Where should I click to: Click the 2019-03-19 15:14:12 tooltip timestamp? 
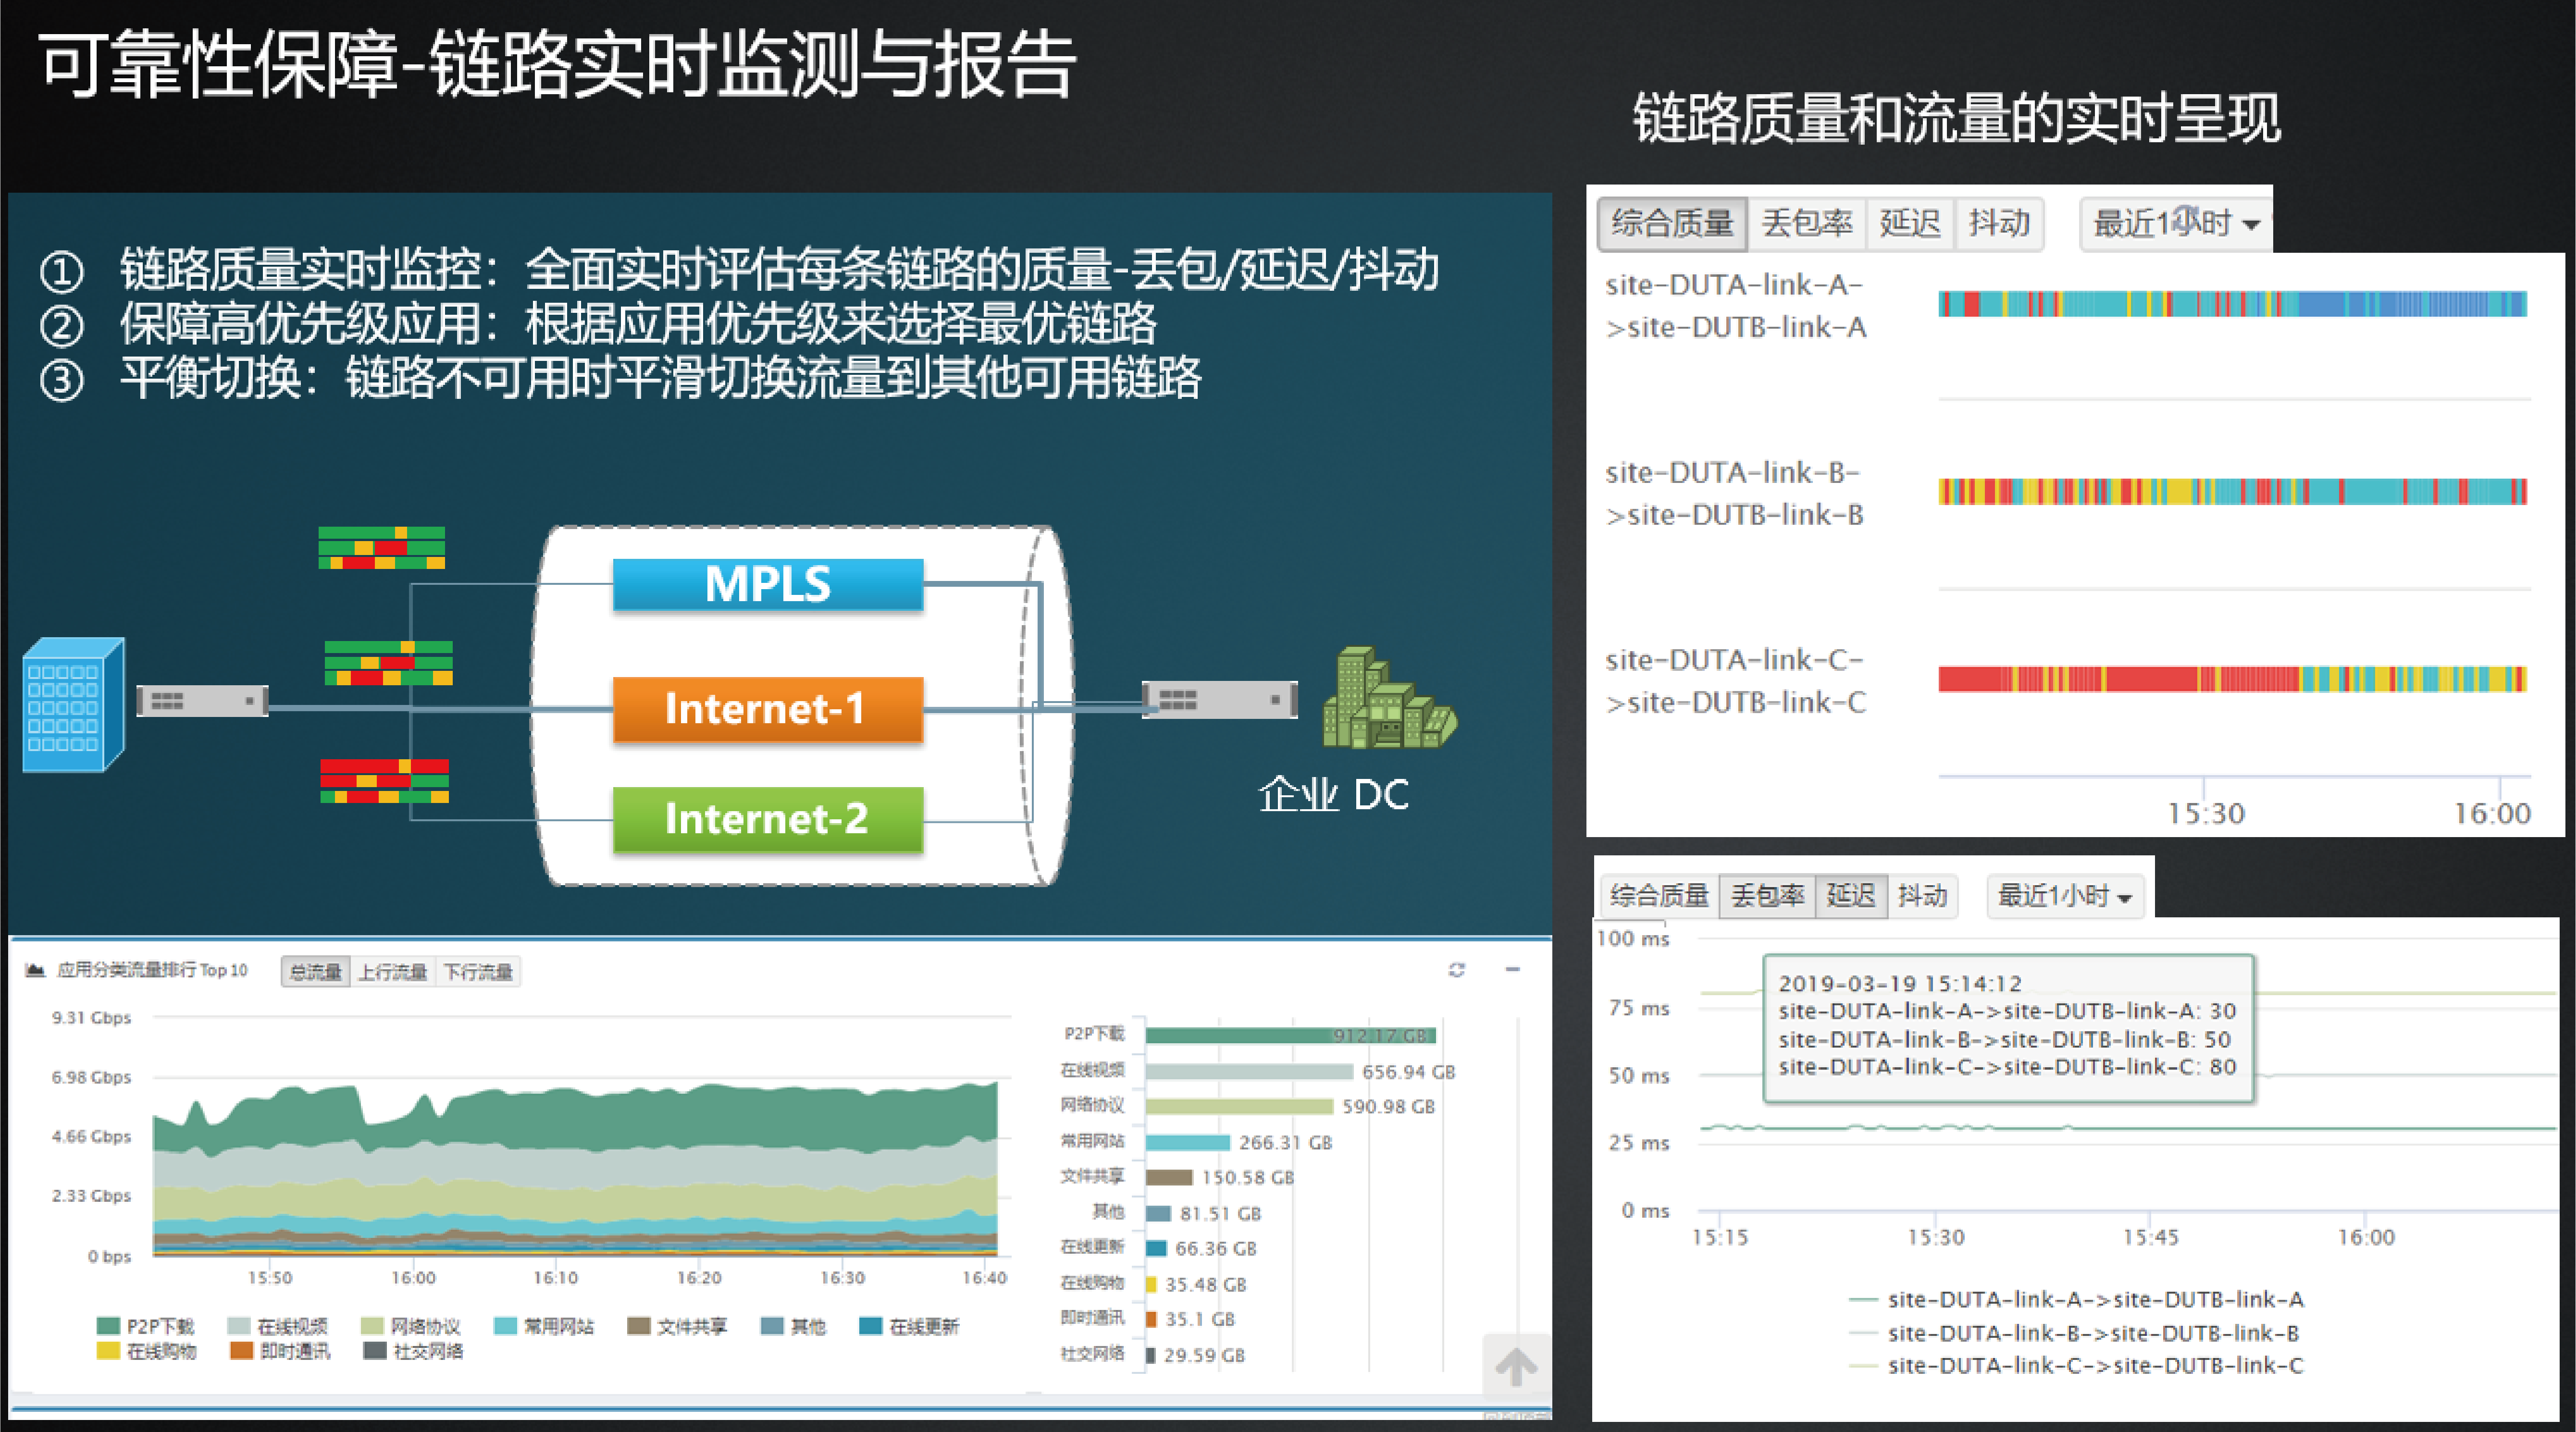1900,983
